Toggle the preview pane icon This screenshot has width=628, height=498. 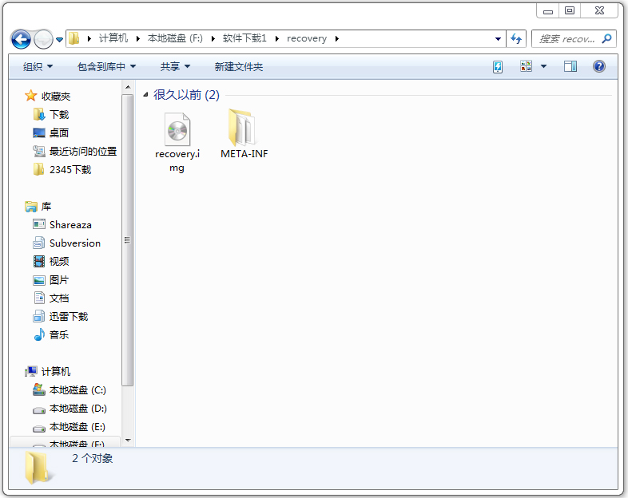pyautogui.click(x=570, y=66)
